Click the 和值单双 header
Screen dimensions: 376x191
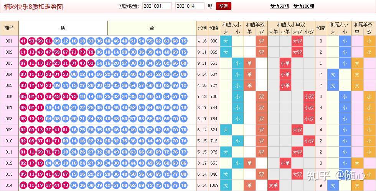[x=256, y=24]
